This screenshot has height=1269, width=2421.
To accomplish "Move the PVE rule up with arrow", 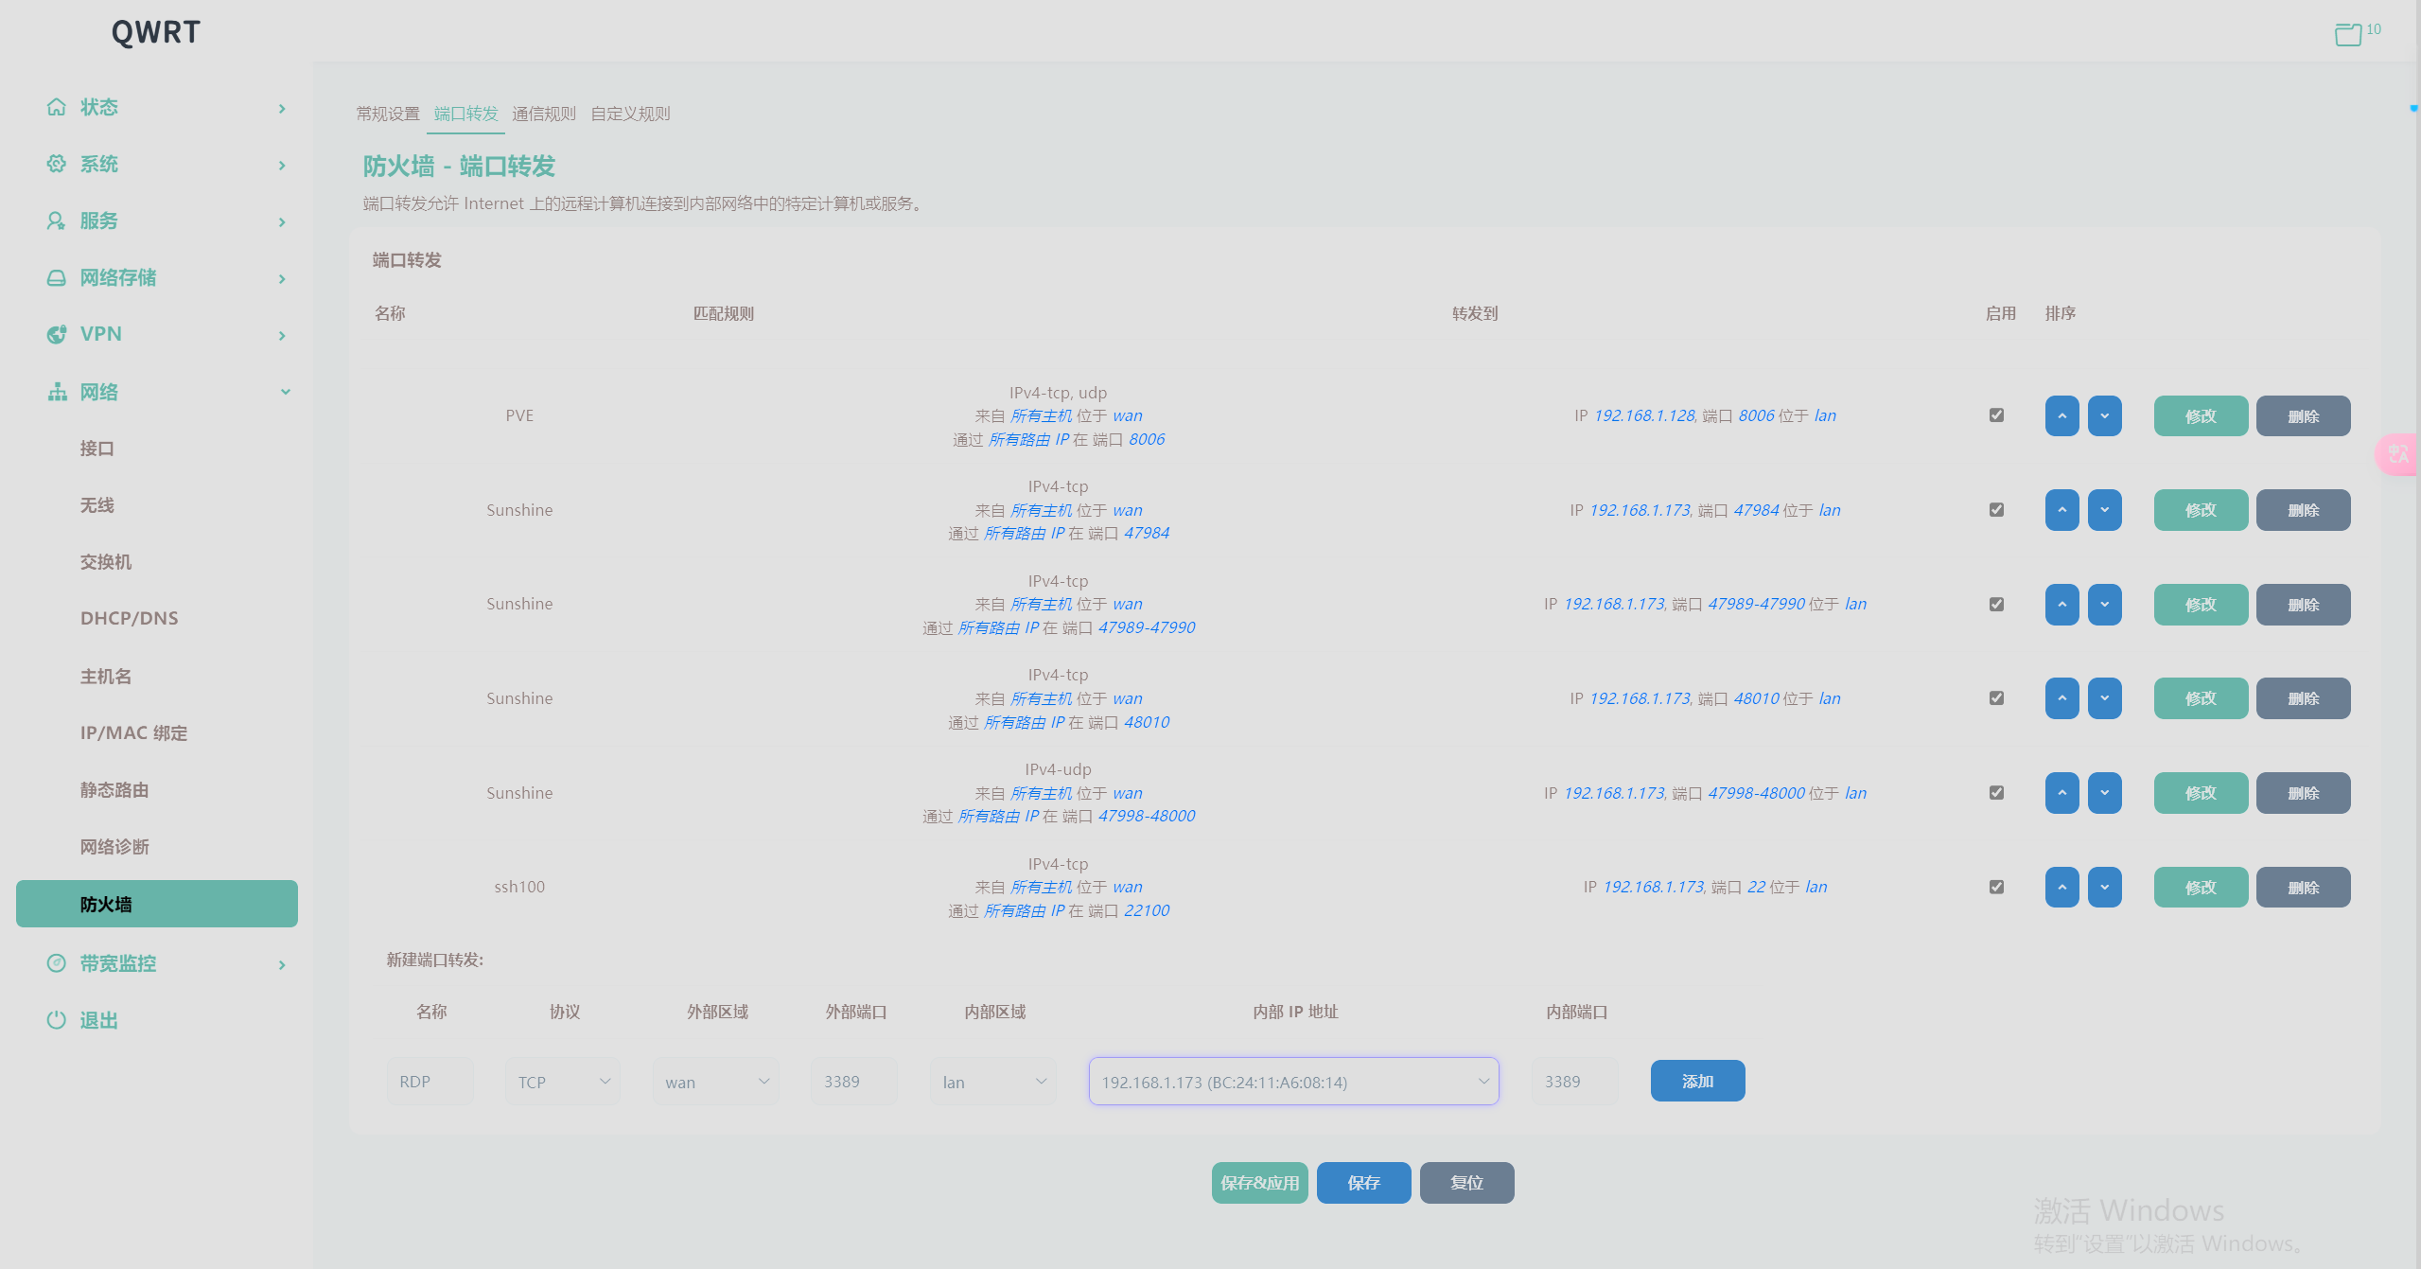I will coord(2061,416).
